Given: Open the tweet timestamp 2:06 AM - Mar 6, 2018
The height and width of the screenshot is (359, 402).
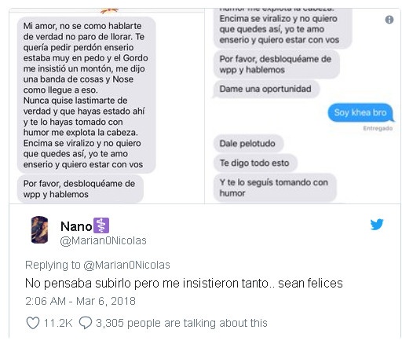Looking at the screenshot, I should coord(80,301).
